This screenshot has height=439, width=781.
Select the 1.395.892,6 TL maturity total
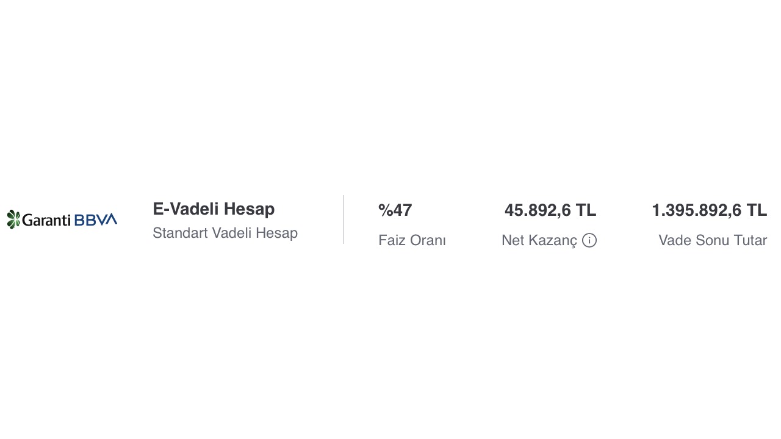coord(710,210)
